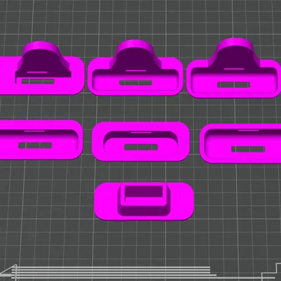Select the middle-row left flat tray model
Screen dimensions: 281x281
pyautogui.click(x=41, y=140)
